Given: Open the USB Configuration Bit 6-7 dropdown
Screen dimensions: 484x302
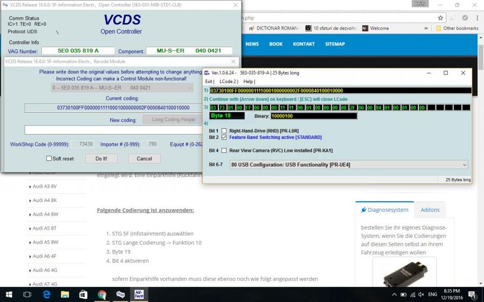Looking at the screenshot, I should [x=348, y=165].
